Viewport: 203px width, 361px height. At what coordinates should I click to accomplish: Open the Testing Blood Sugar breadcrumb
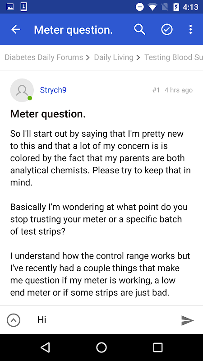[x=174, y=57]
